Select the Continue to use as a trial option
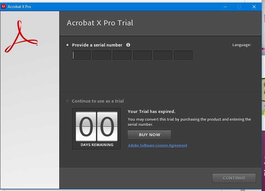265x191 pixels. click(67, 101)
